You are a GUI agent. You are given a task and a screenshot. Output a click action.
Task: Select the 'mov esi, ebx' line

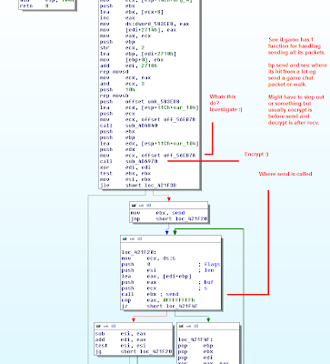point(125,179)
